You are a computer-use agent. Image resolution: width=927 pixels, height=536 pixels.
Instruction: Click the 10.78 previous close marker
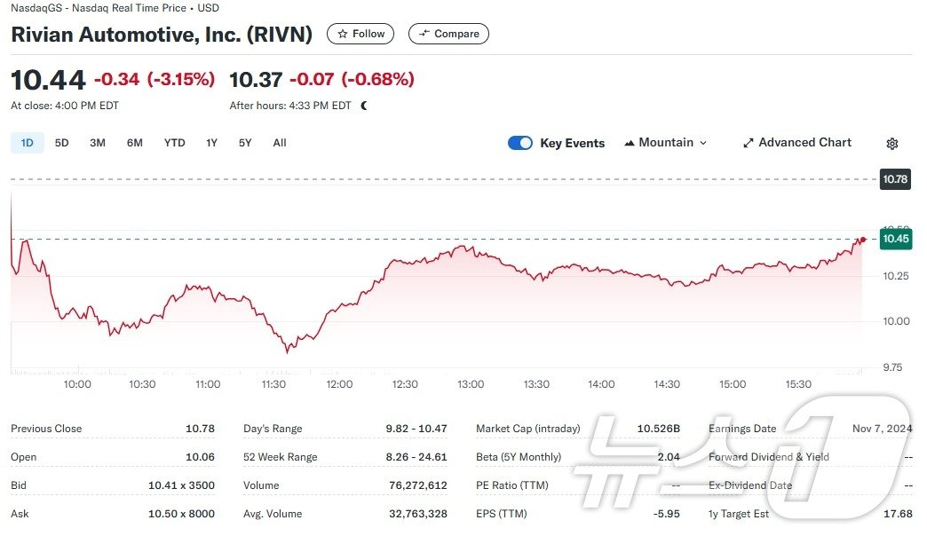[896, 179]
